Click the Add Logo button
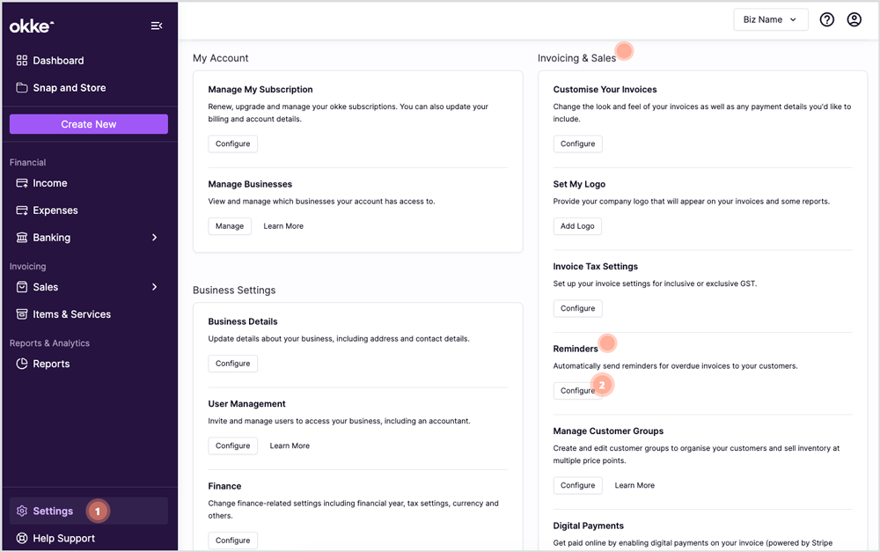Screen dimensions: 880x552 point(577,226)
